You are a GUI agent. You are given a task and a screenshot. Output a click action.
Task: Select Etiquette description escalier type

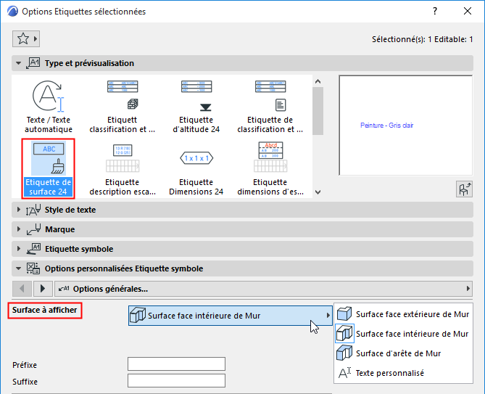[x=123, y=168]
